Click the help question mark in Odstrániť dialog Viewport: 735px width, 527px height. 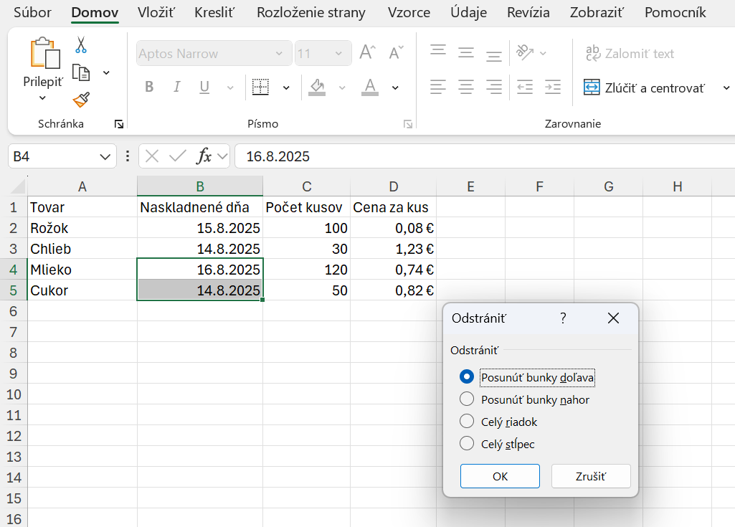tap(563, 318)
